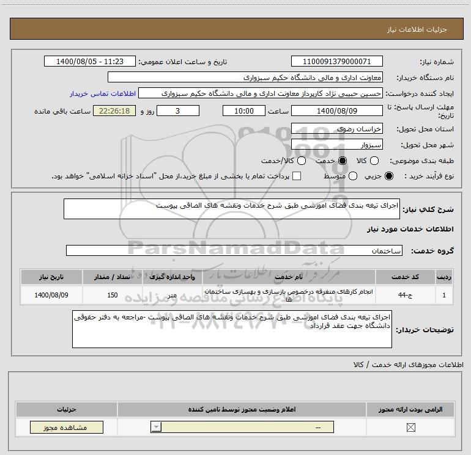471x455 pixels.
Task: Click the اطلاعات مجوزهای ارائه خدمت heading
Action: (409, 365)
